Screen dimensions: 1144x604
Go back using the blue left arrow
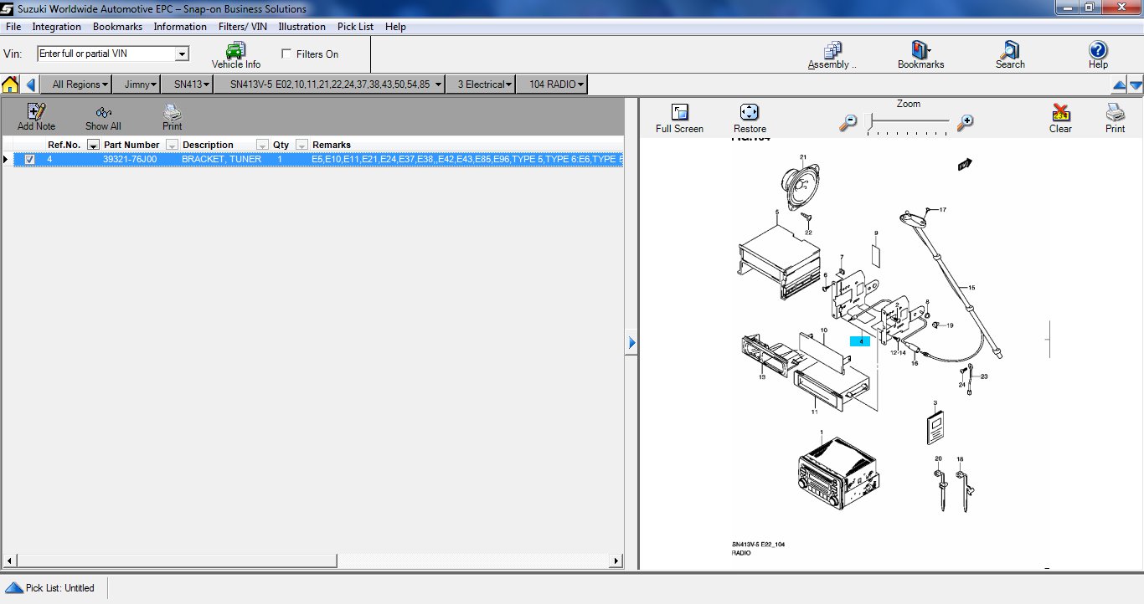(x=31, y=84)
